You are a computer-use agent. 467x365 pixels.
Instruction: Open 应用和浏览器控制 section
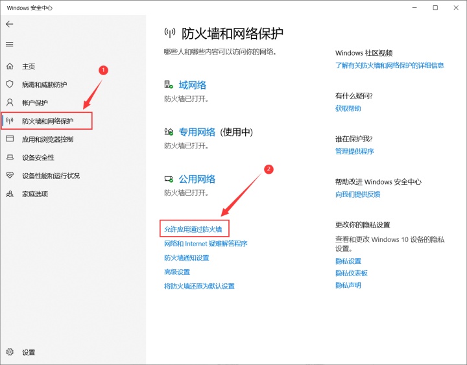[47, 139]
